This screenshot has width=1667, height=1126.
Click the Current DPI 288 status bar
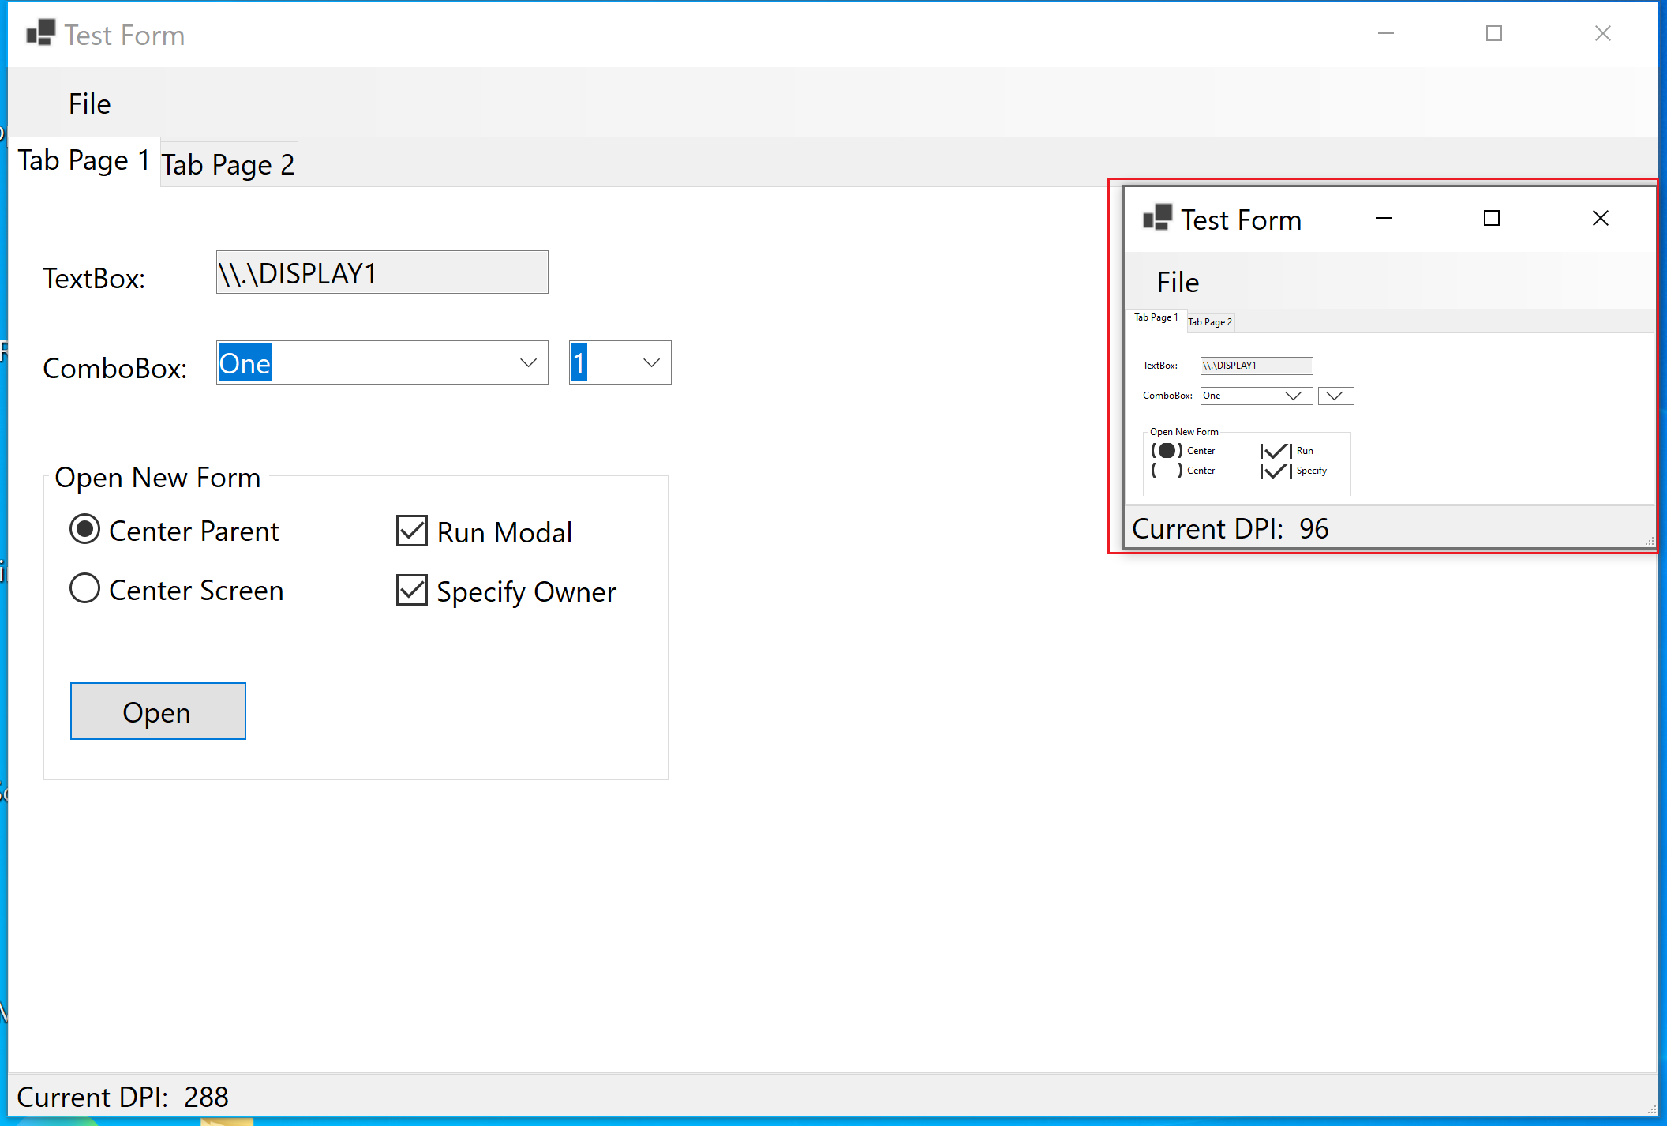123,1097
